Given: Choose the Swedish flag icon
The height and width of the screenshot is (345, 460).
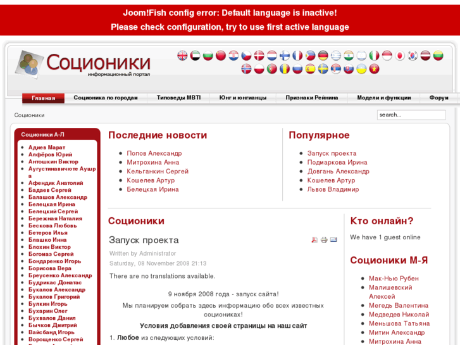Looking at the screenshot, I should click(323, 69).
